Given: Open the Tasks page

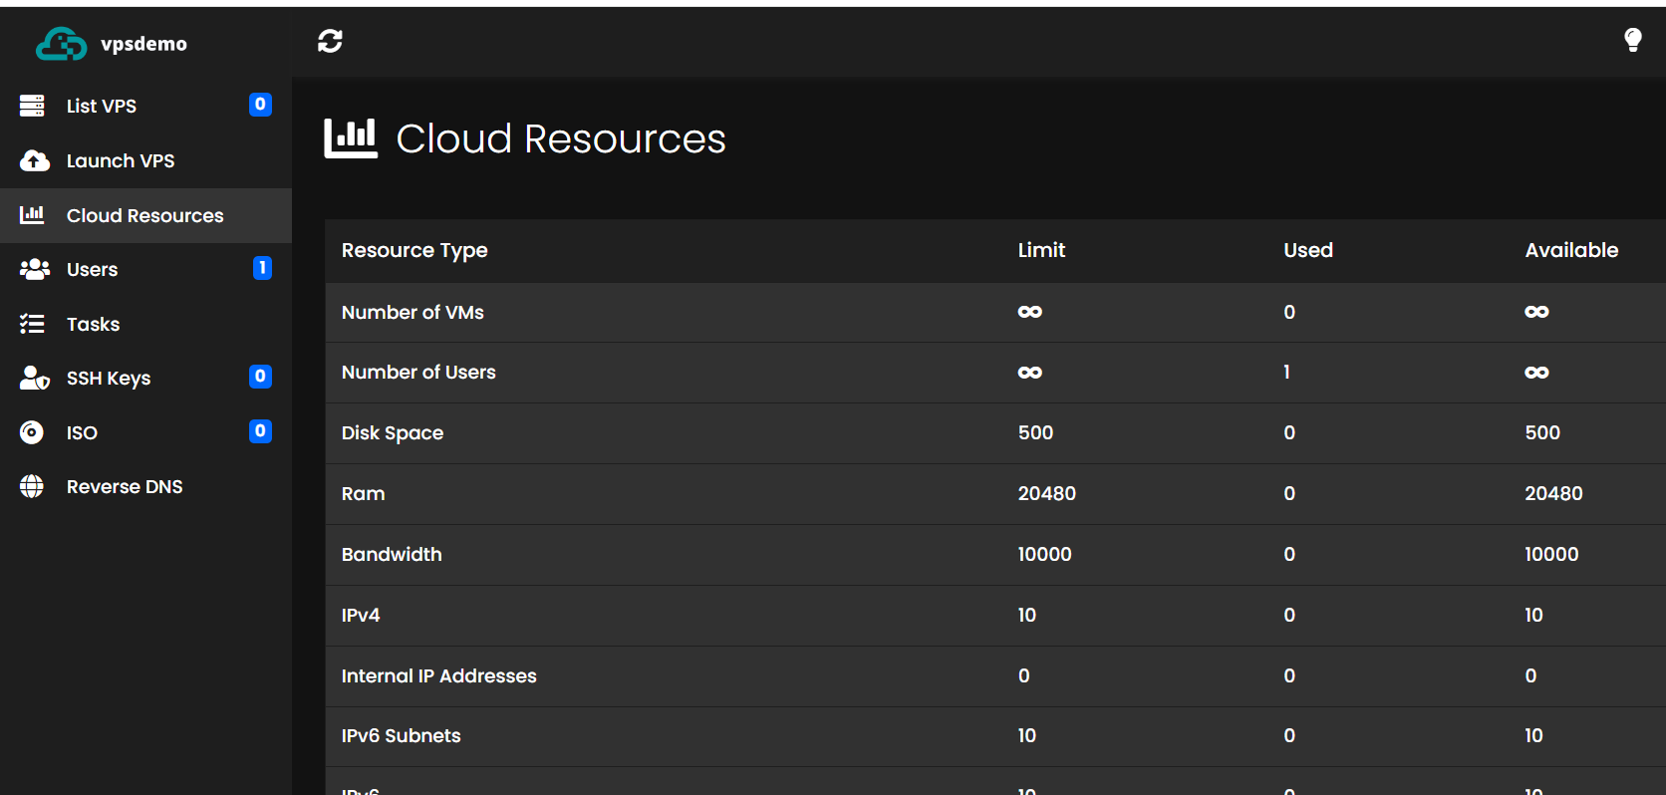Looking at the screenshot, I should 145,324.
